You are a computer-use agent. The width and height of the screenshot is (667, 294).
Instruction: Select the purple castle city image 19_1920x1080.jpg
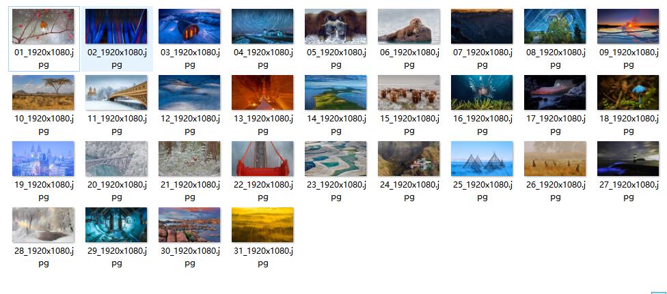click(x=43, y=159)
